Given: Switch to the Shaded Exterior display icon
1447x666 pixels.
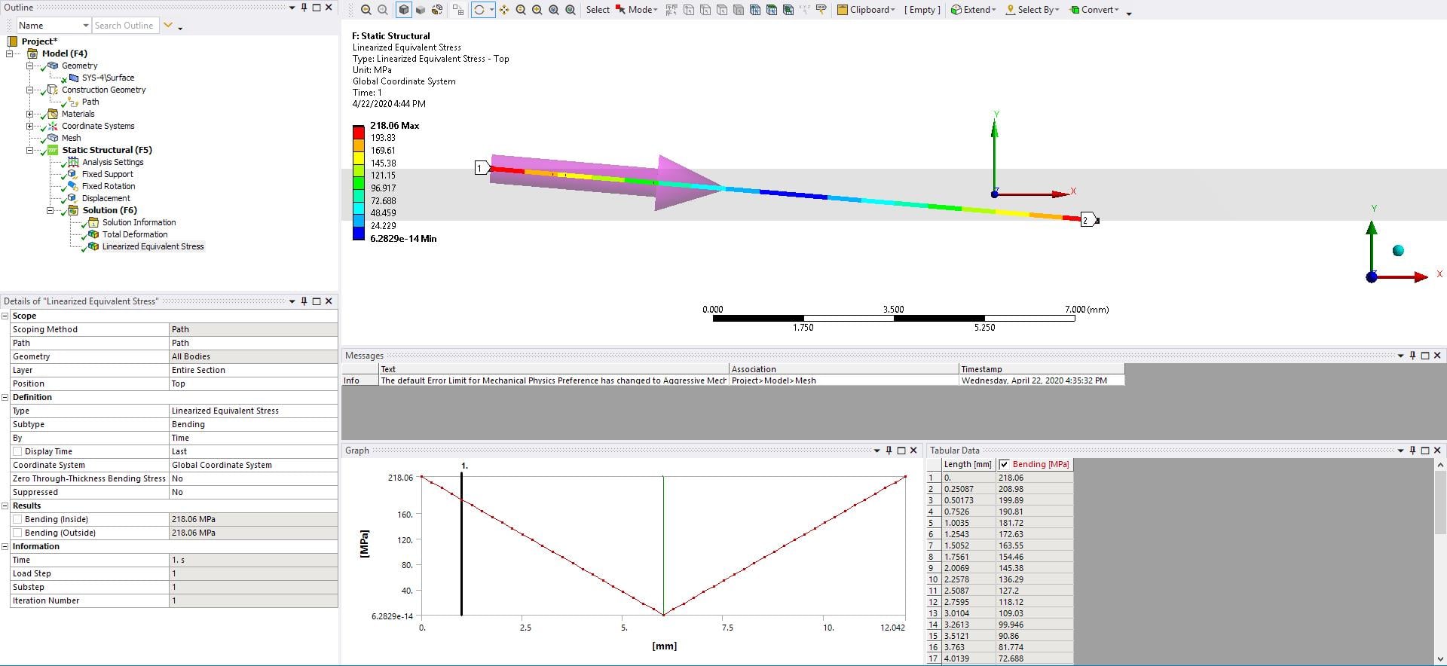Looking at the screenshot, I should pos(421,10).
